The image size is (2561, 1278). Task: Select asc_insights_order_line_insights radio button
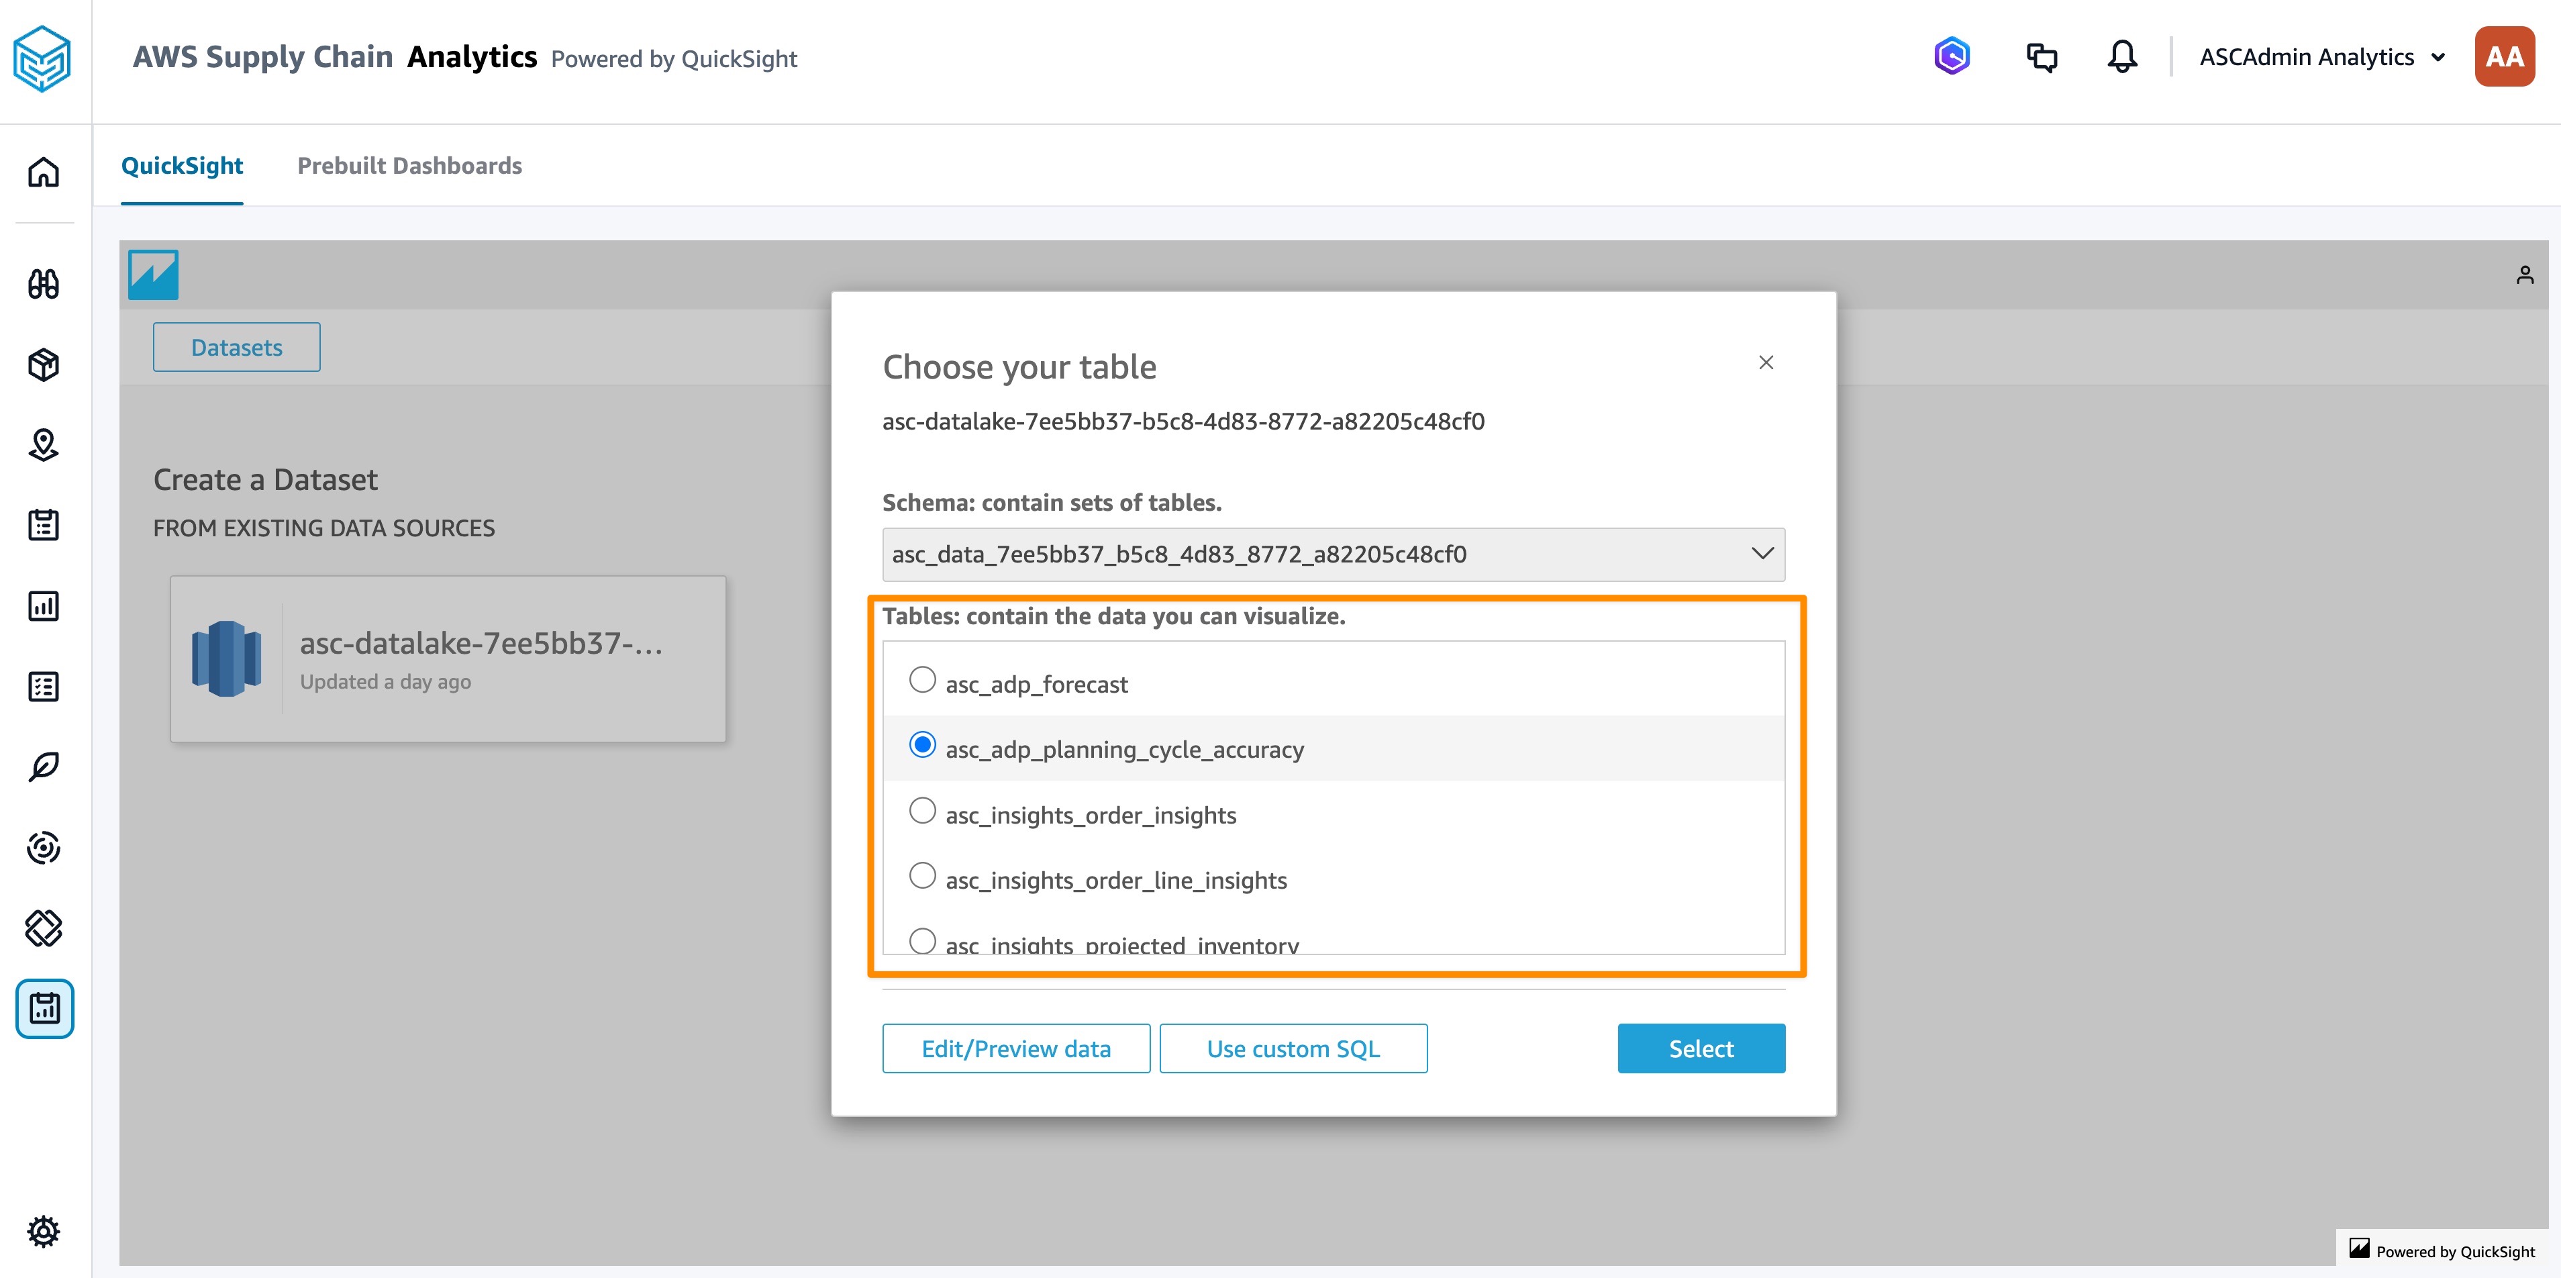pos(923,875)
